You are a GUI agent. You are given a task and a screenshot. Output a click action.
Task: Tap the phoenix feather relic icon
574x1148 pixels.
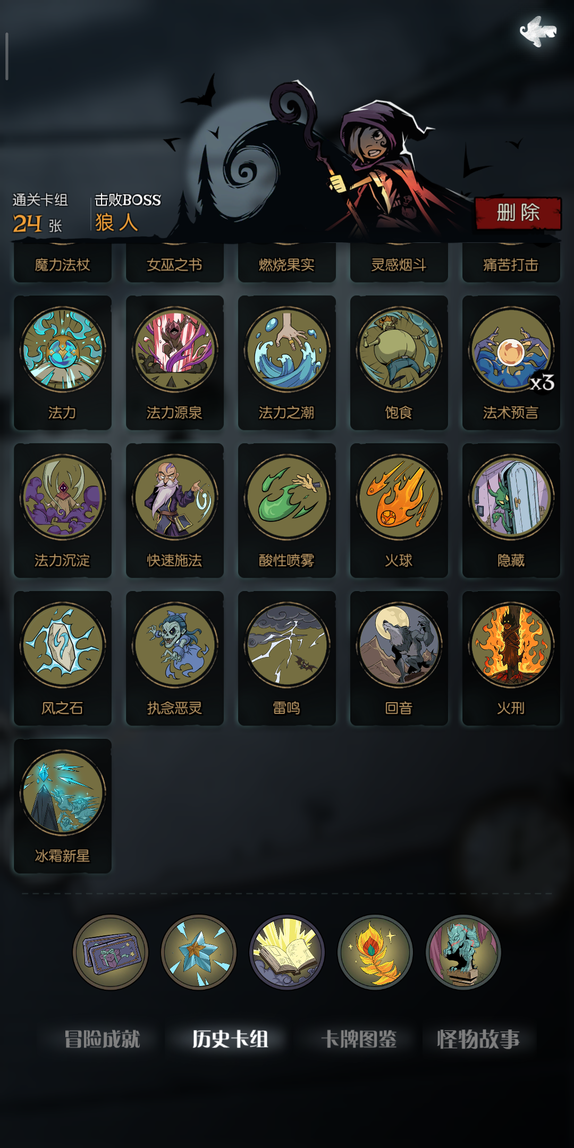[375, 952]
